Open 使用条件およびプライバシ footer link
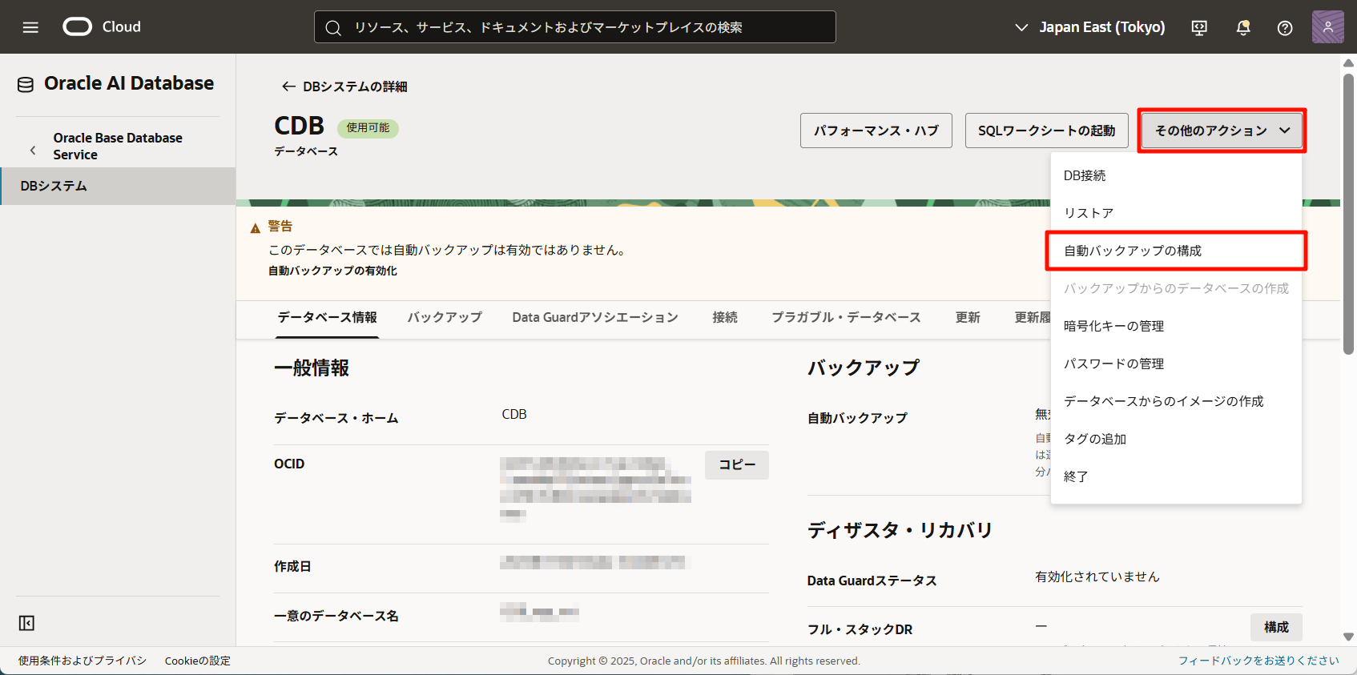Screen dimensions: 1357x675 (x=83, y=661)
